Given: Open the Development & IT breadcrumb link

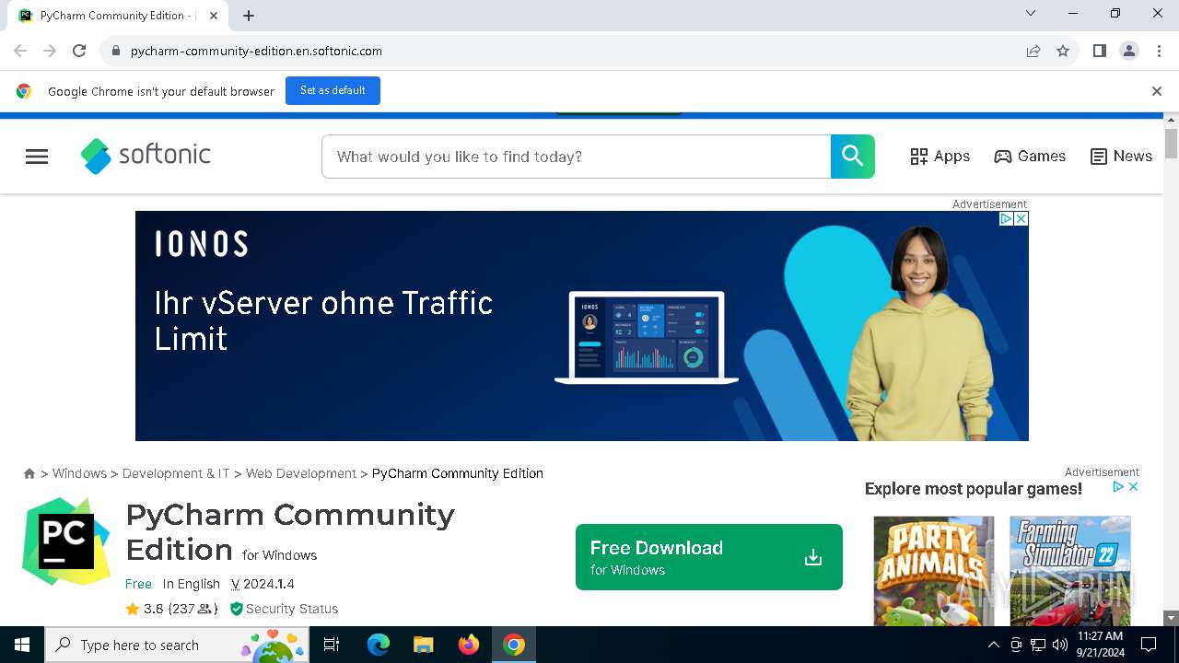Looking at the screenshot, I should click(176, 473).
